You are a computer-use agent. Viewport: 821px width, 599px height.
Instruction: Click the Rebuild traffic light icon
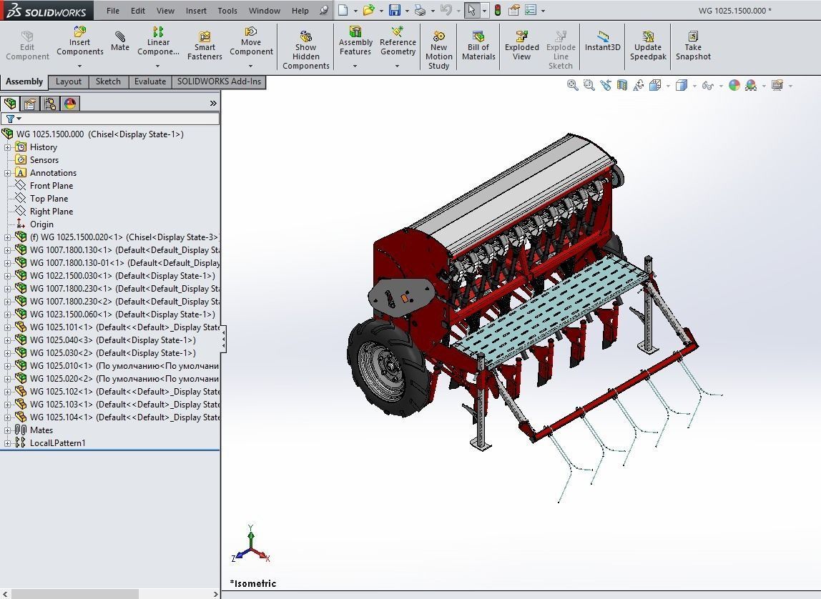(x=498, y=10)
